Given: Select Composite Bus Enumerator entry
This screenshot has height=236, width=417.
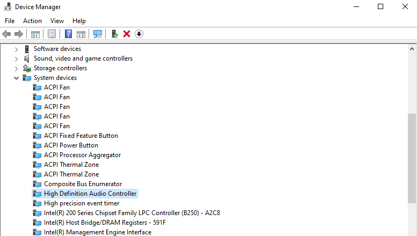Looking at the screenshot, I should coord(83,184).
